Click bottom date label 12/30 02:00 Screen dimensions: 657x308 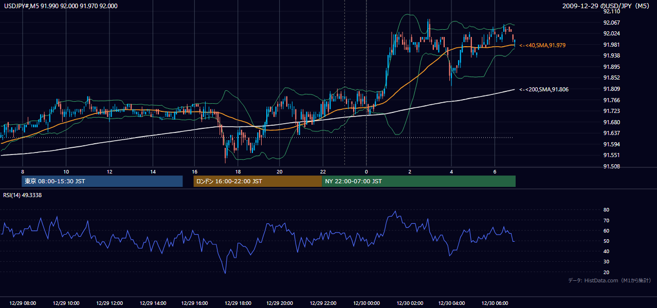tap(410, 303)
